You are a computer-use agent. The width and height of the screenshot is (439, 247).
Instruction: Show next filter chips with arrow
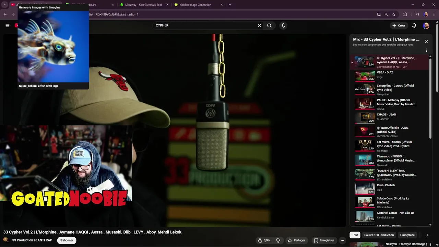click(427, 235)
